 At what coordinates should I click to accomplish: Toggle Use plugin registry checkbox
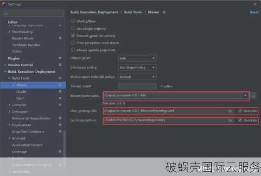(x=73, y=28)
